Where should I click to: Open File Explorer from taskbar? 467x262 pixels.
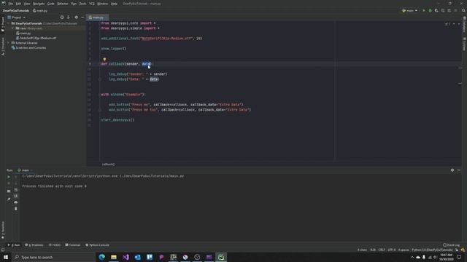114,257
